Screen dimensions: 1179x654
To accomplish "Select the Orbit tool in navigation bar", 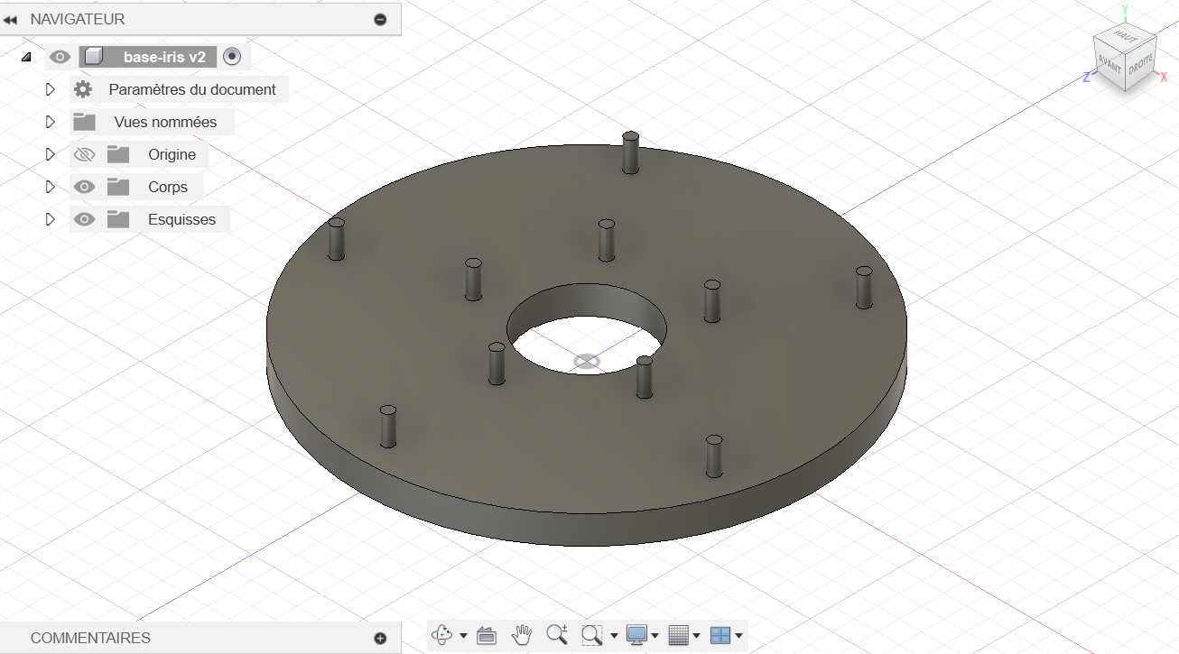I will 441,635.
